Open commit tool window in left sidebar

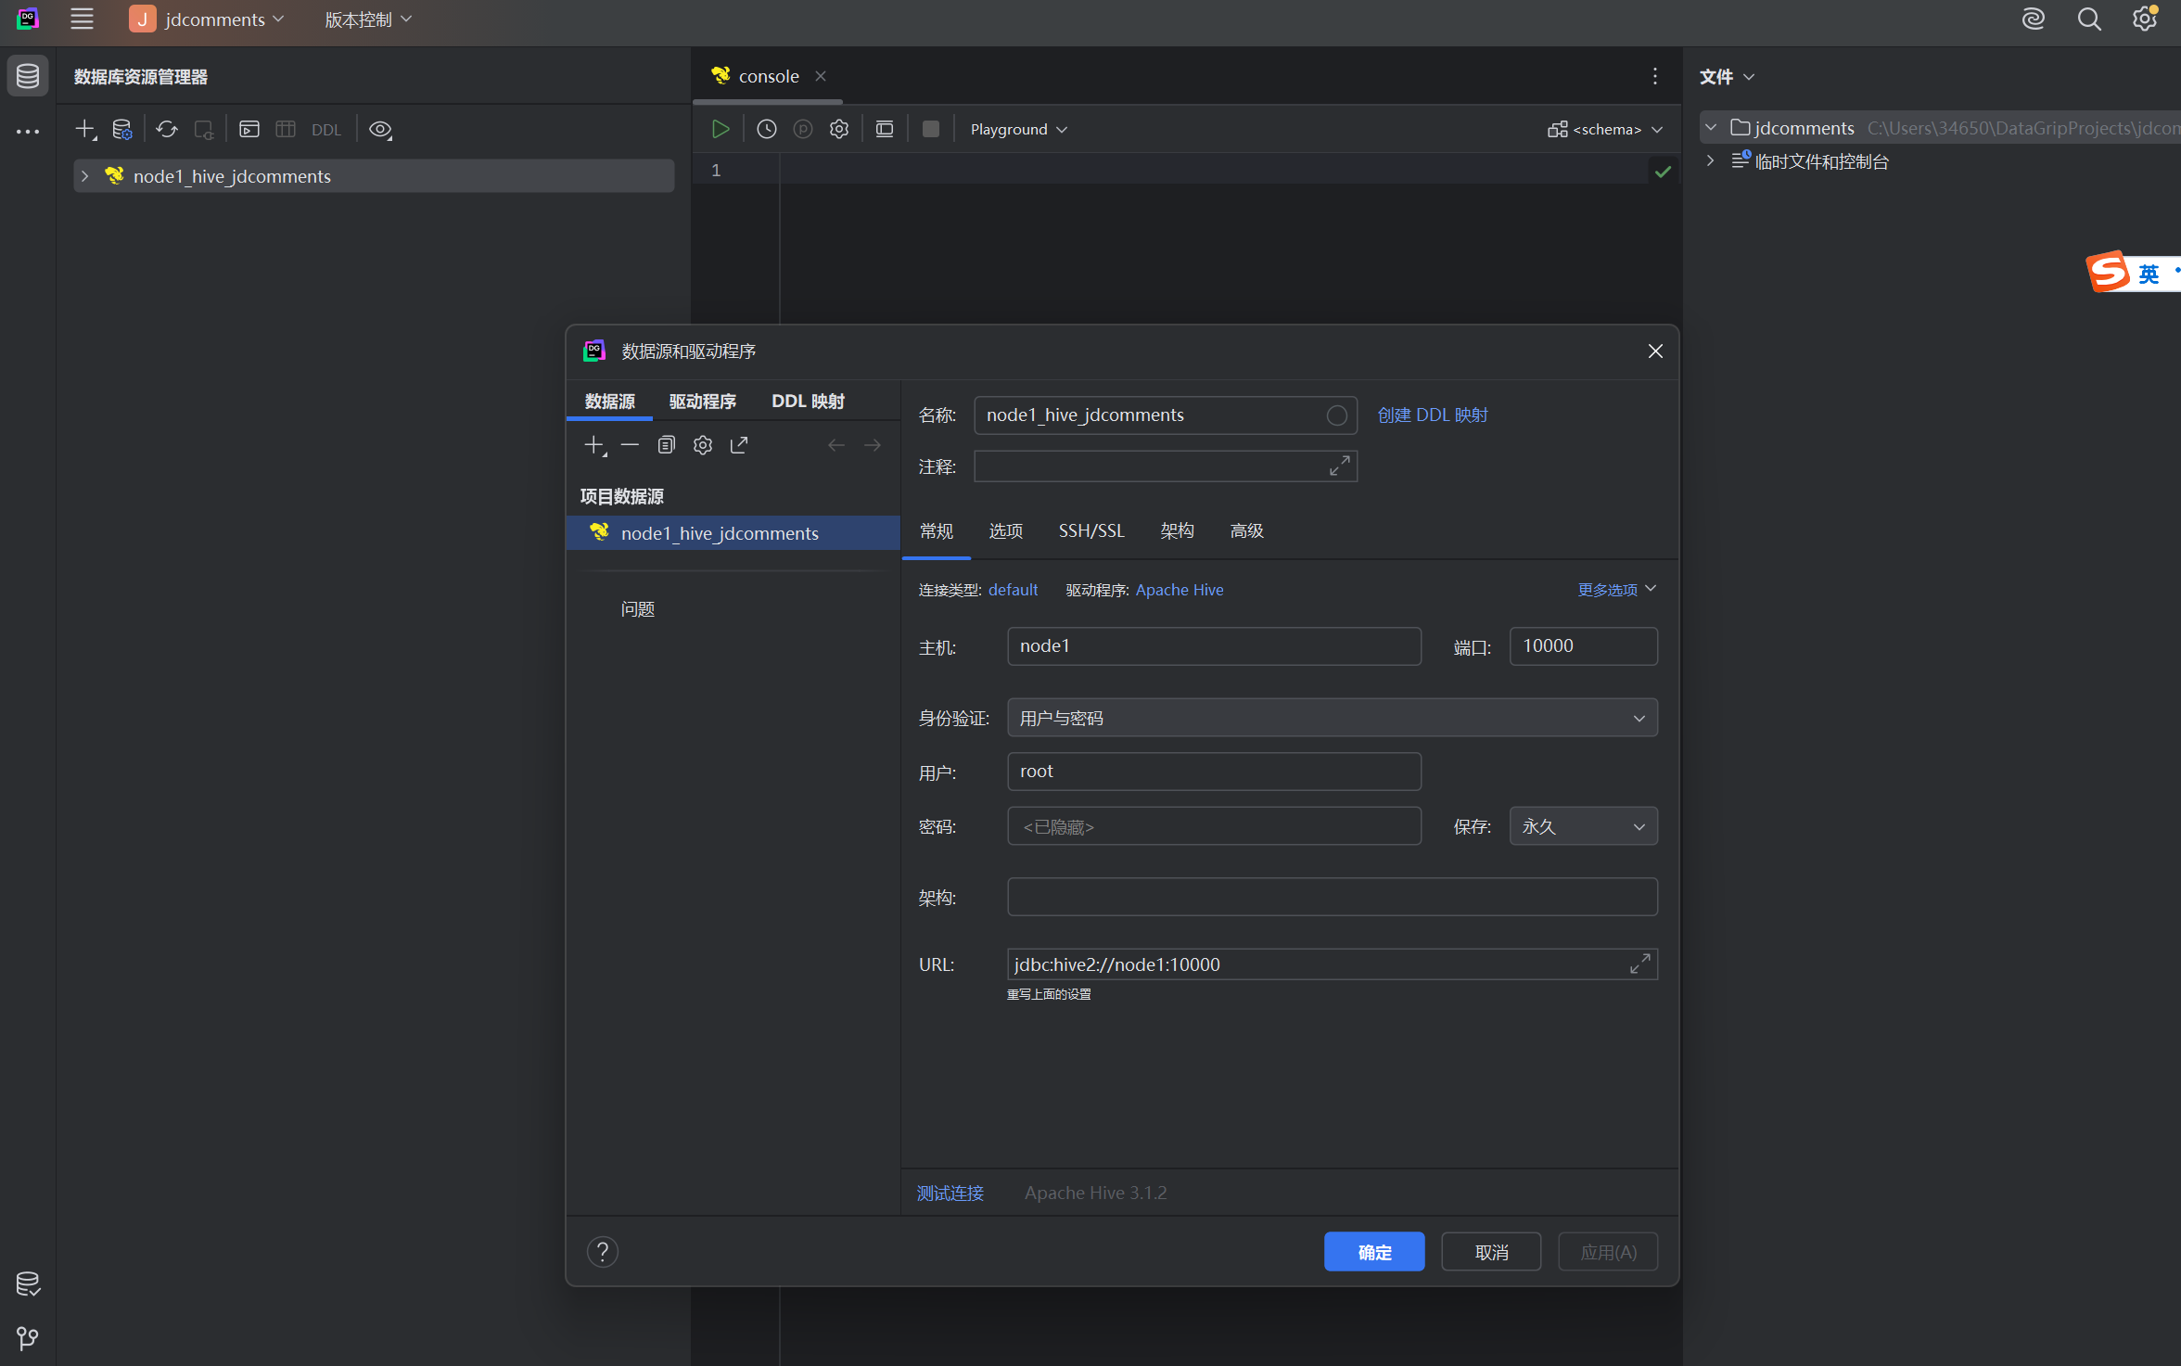pyautogui.click(x=28, y=1284)
